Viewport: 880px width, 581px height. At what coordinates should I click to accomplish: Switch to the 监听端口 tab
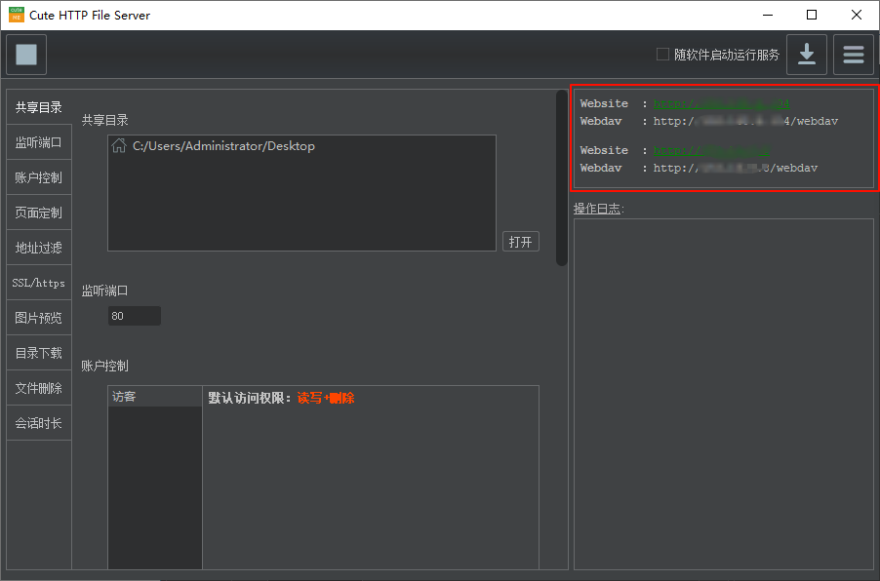39,142
